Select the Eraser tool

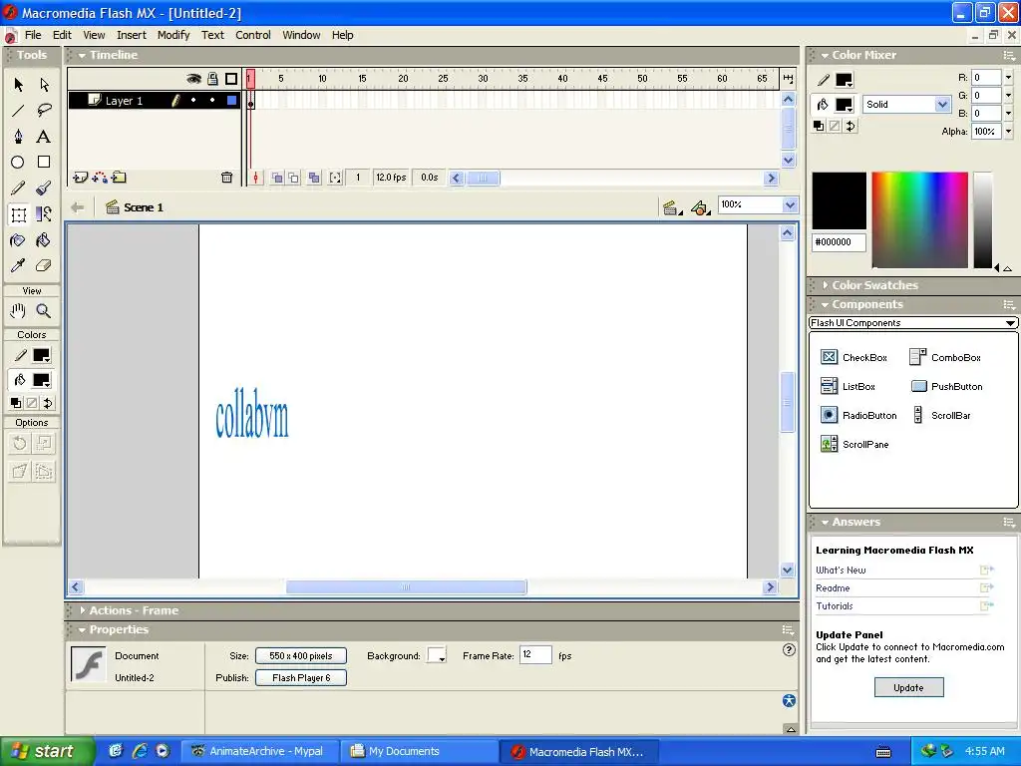coord(44,265)
